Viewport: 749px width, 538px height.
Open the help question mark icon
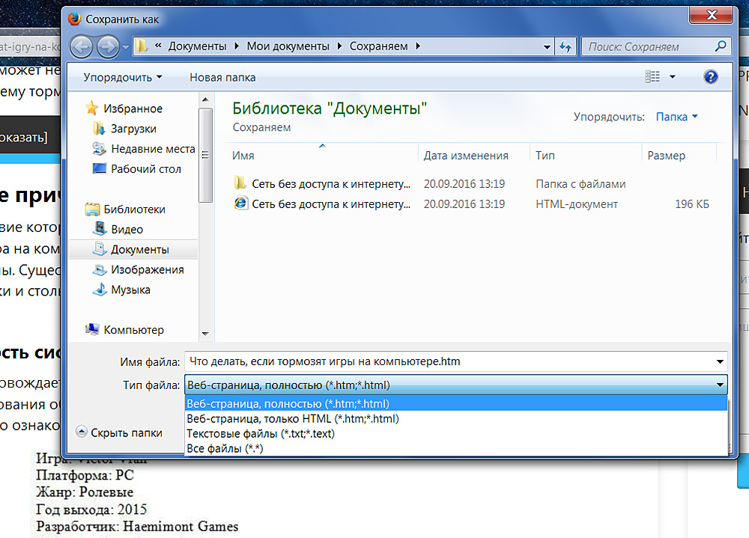(x=711, y=77)
